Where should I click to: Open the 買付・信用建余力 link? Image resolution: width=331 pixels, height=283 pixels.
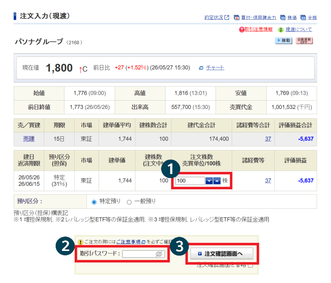click(x=259, y=17)
